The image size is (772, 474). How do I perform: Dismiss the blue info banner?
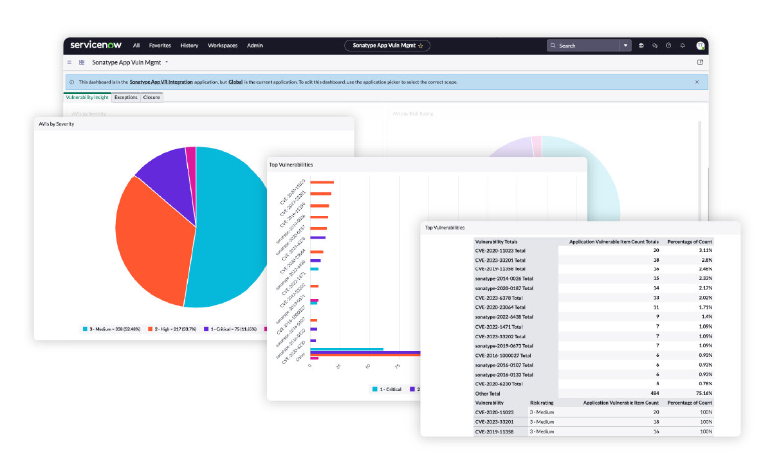(x=697, y=82)
